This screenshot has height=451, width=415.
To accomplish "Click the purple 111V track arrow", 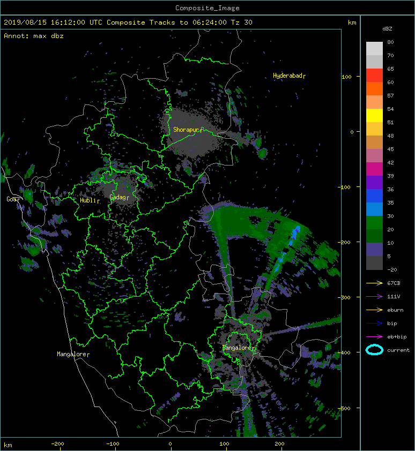I will click(374, 297).
